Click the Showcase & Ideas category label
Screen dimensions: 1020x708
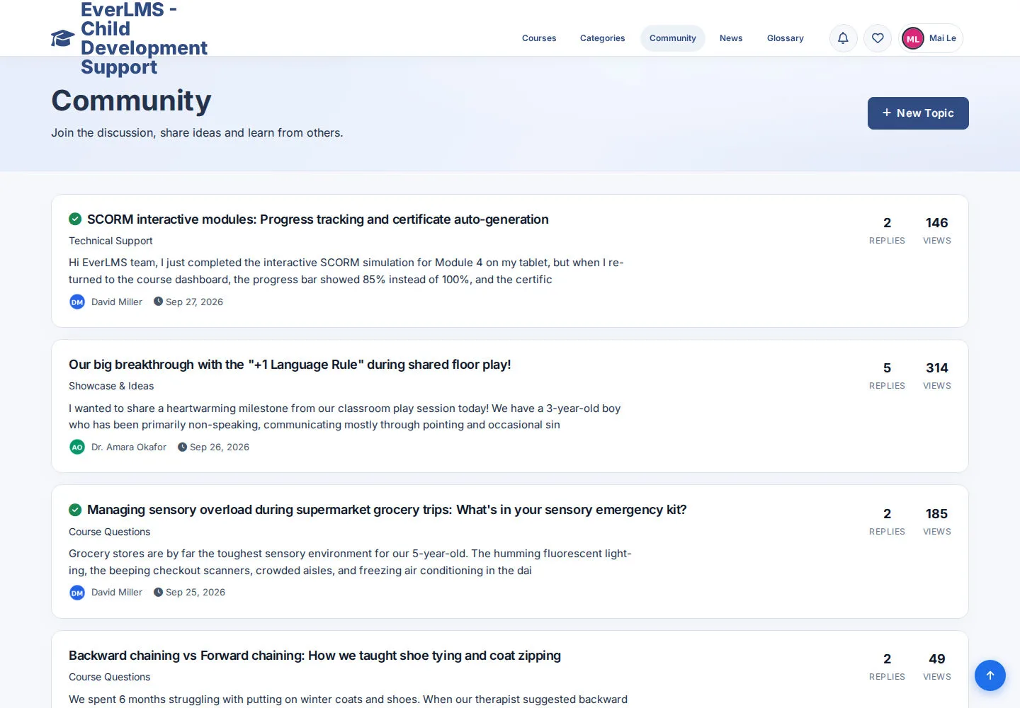coord(111,386)
